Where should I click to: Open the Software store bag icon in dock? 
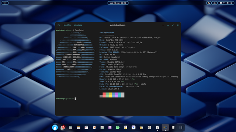[86, 128]
